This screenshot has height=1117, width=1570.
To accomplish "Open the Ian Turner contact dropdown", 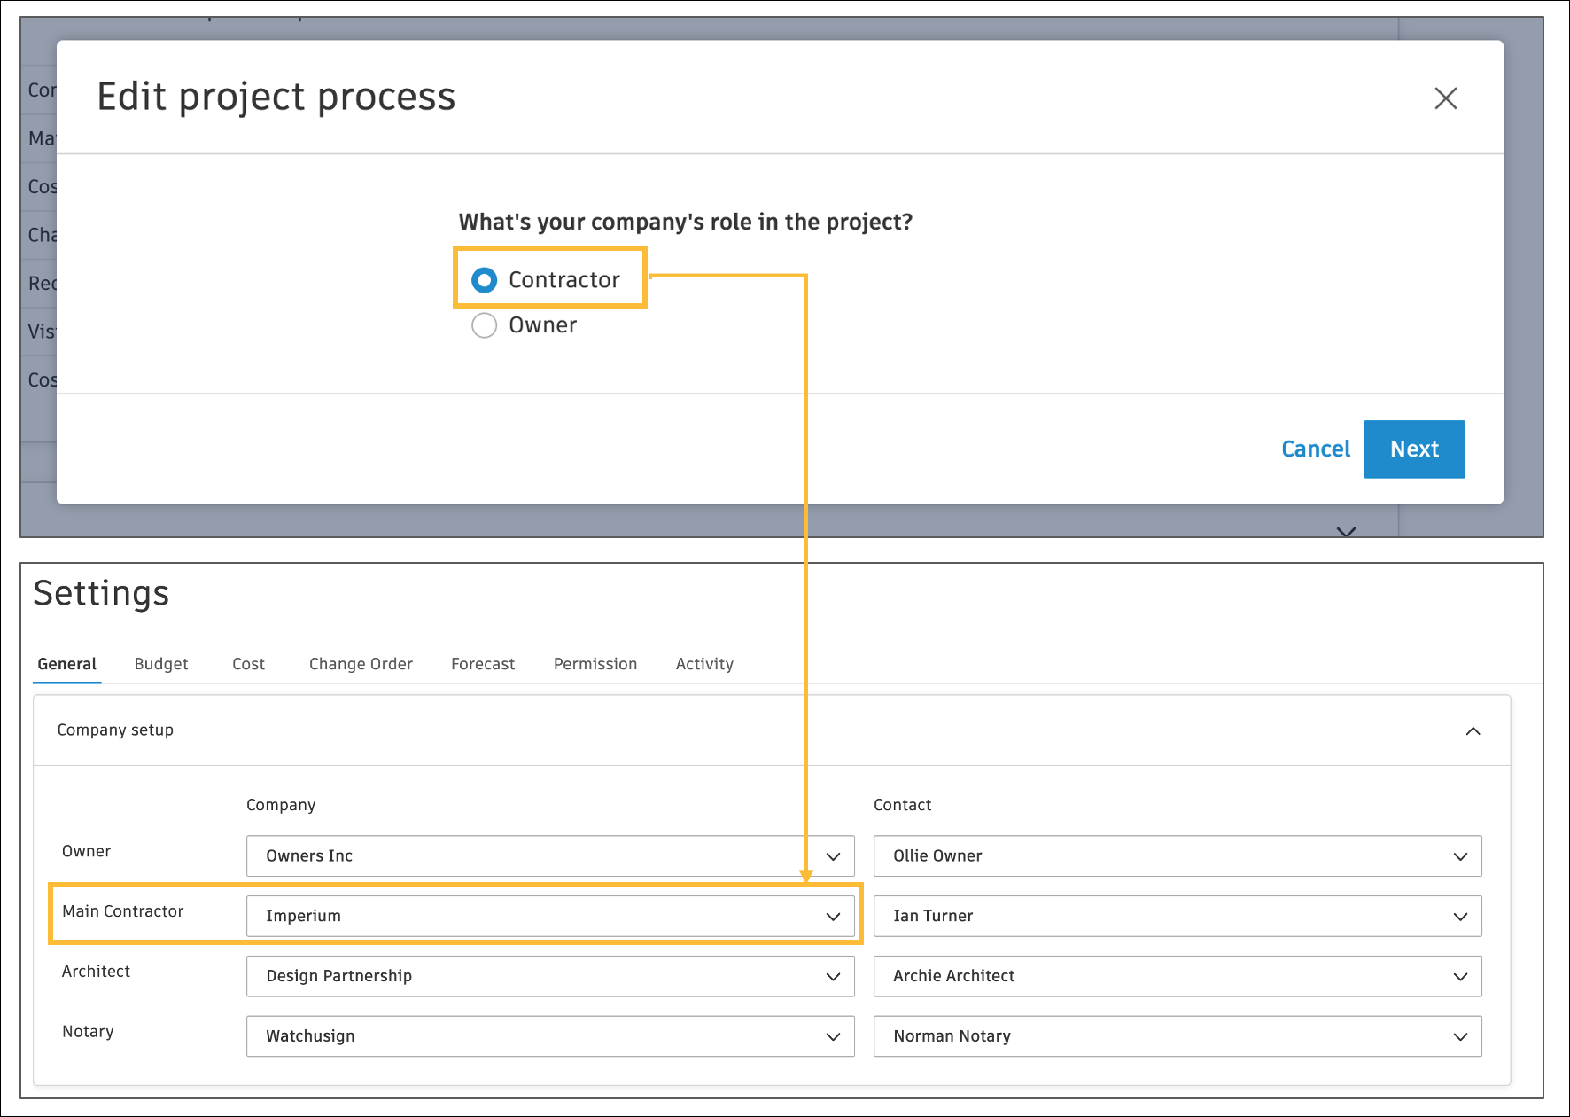I will click(x=1177, y=917).
